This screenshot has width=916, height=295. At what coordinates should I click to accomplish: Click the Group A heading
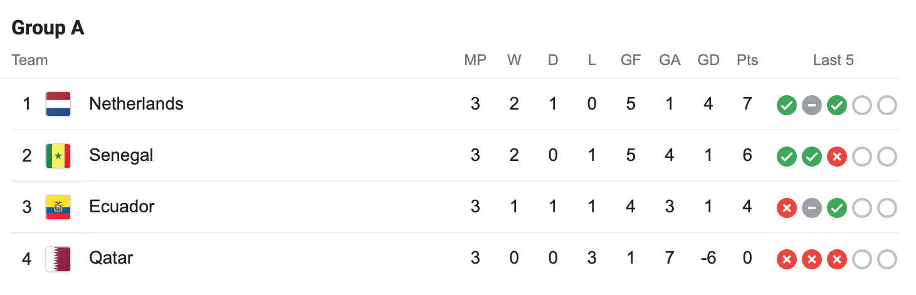point(48,28)
